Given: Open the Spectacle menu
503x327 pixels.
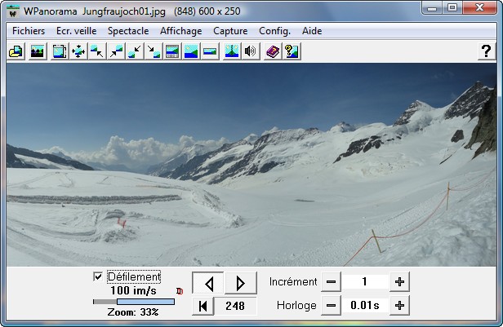Looking at the screenshot, I should coord(128,31).
